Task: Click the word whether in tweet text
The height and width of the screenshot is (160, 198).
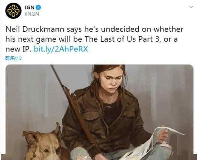Action: click(x=169, y=29)
